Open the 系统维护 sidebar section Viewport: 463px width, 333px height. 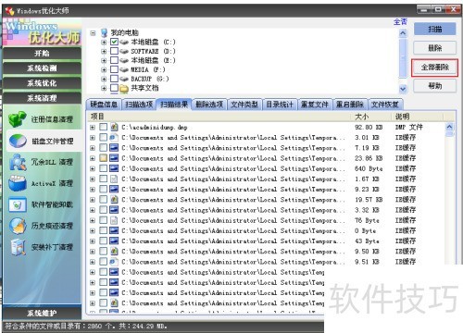tap(42, 313)
